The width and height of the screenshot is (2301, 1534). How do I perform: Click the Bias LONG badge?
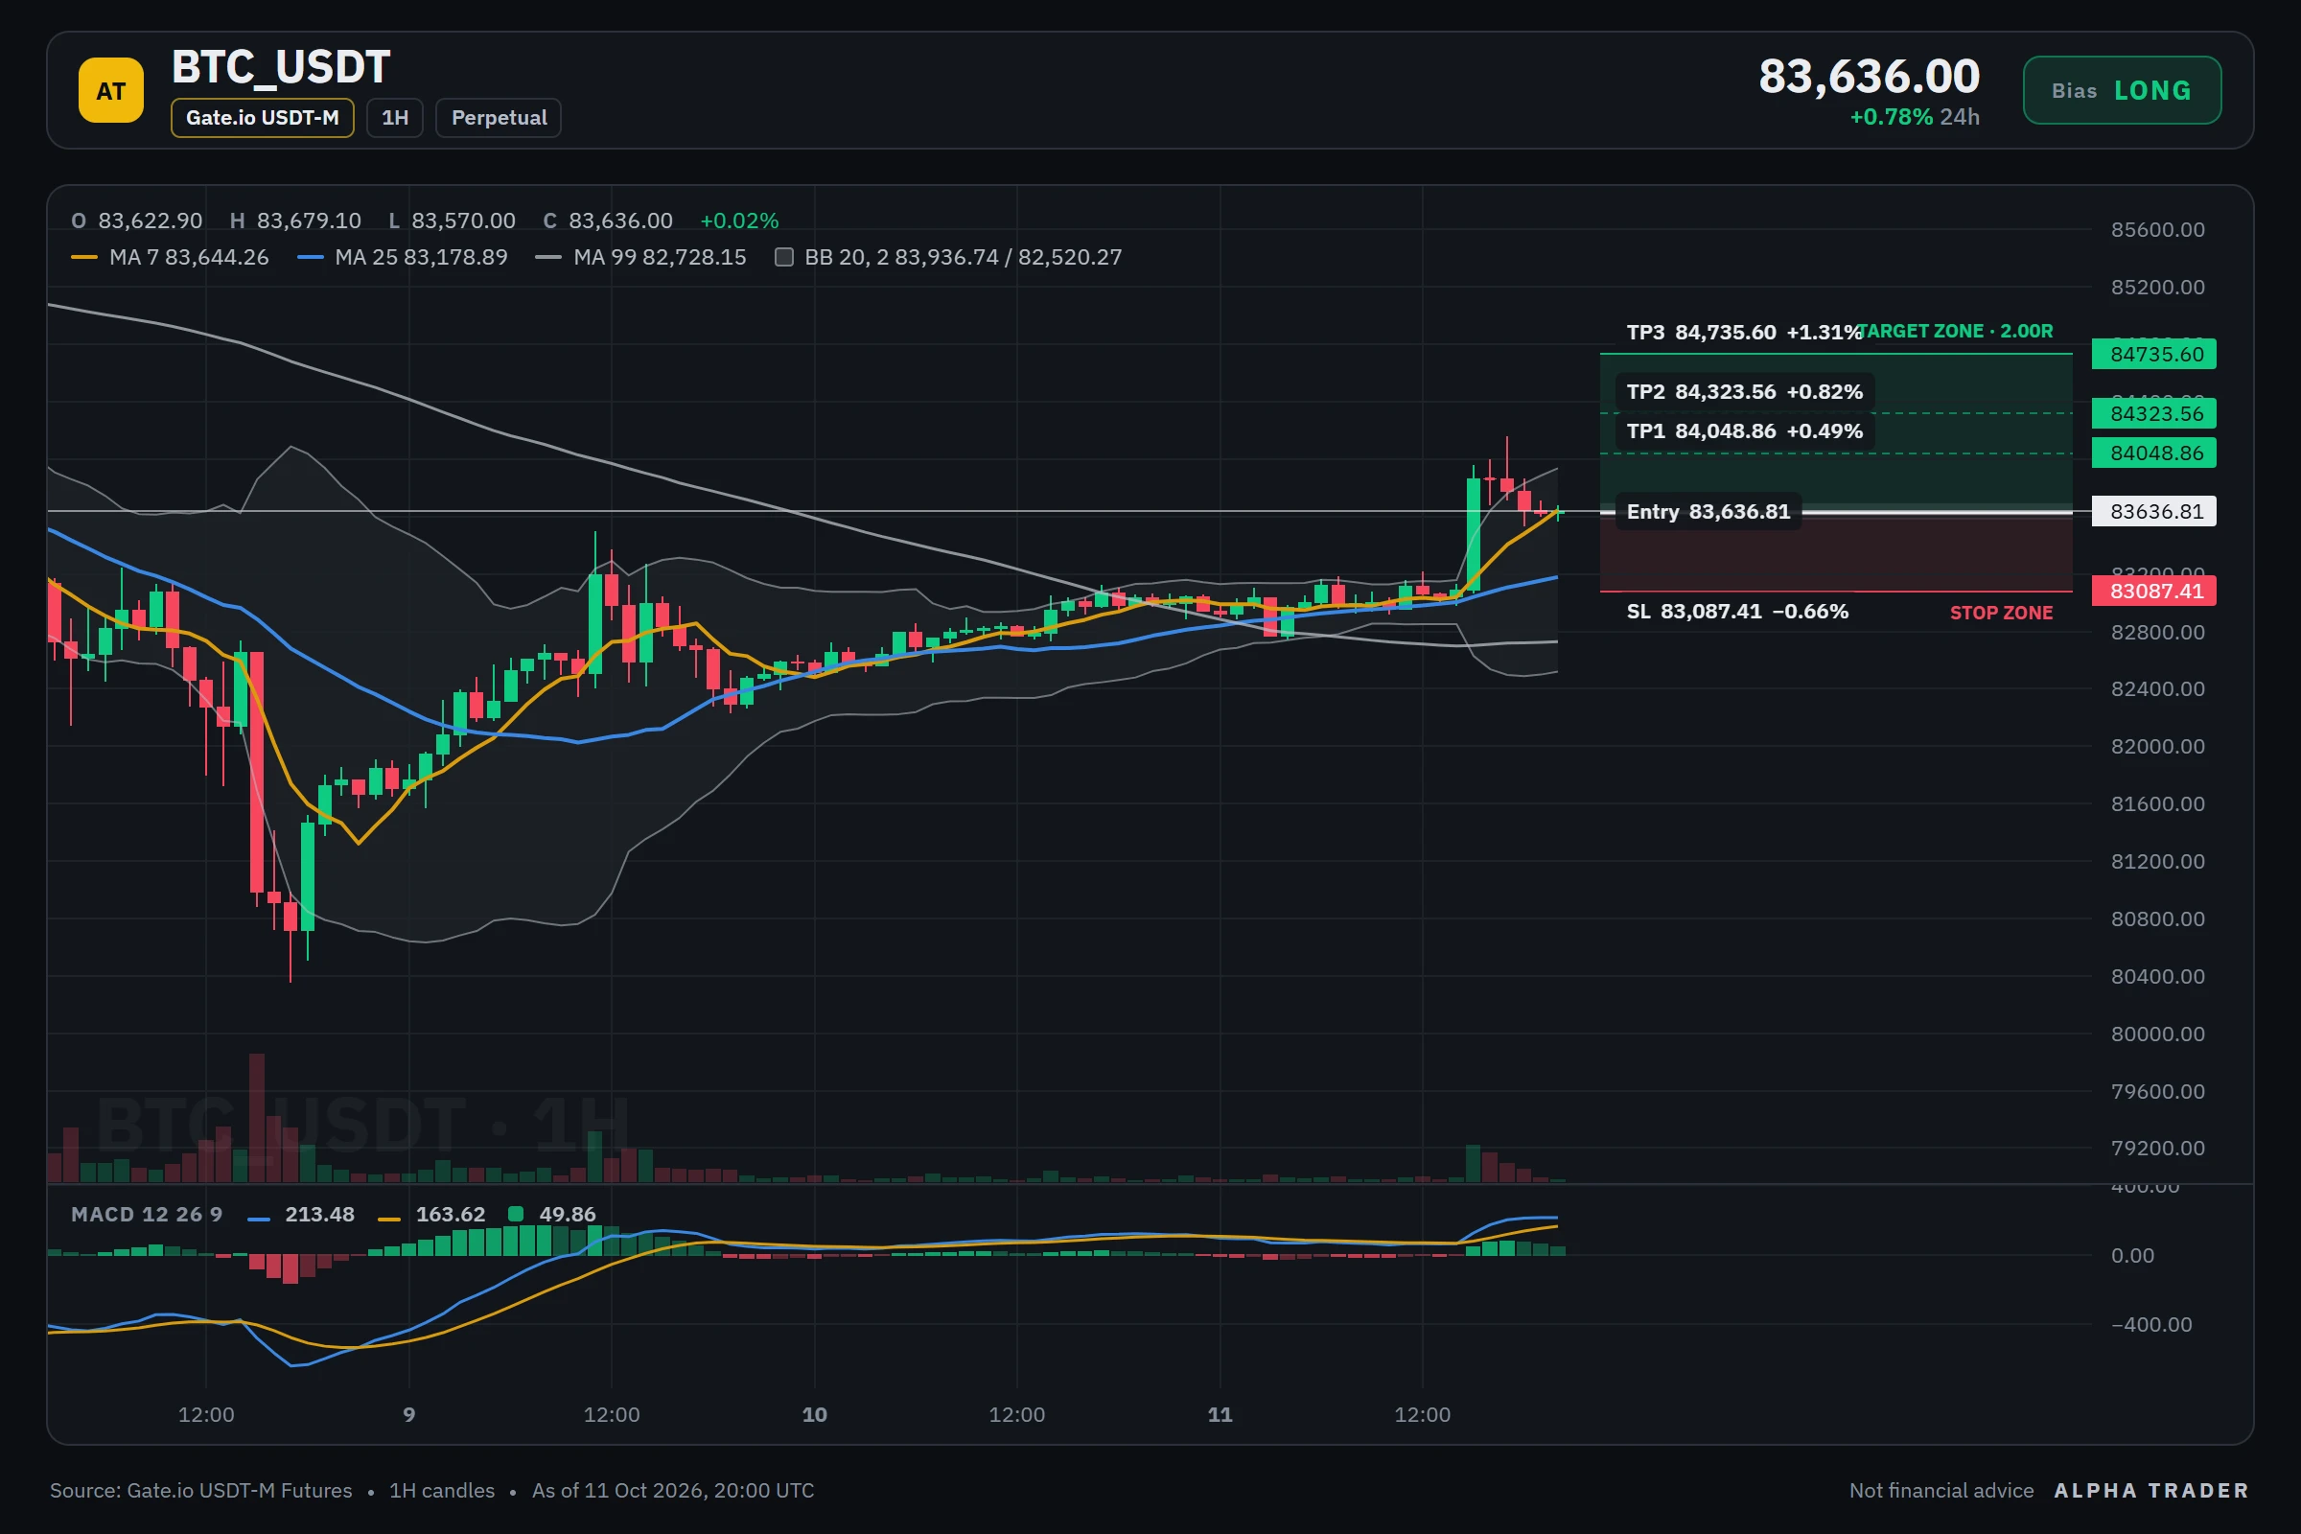click(x=2121, y=90)
